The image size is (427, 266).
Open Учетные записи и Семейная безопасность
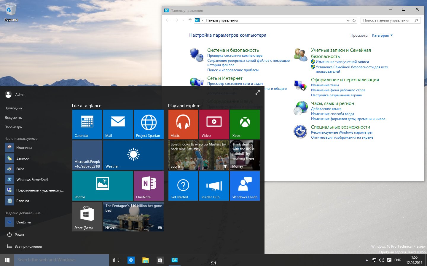tap(341, 53)
